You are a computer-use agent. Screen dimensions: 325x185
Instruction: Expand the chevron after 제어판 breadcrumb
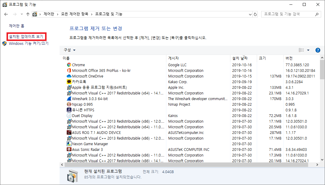(x=57, y=14)
